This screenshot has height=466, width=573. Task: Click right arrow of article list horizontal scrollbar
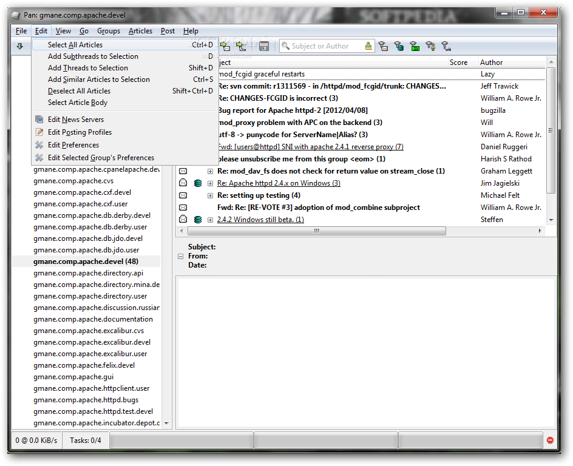[x=540, y=231]
